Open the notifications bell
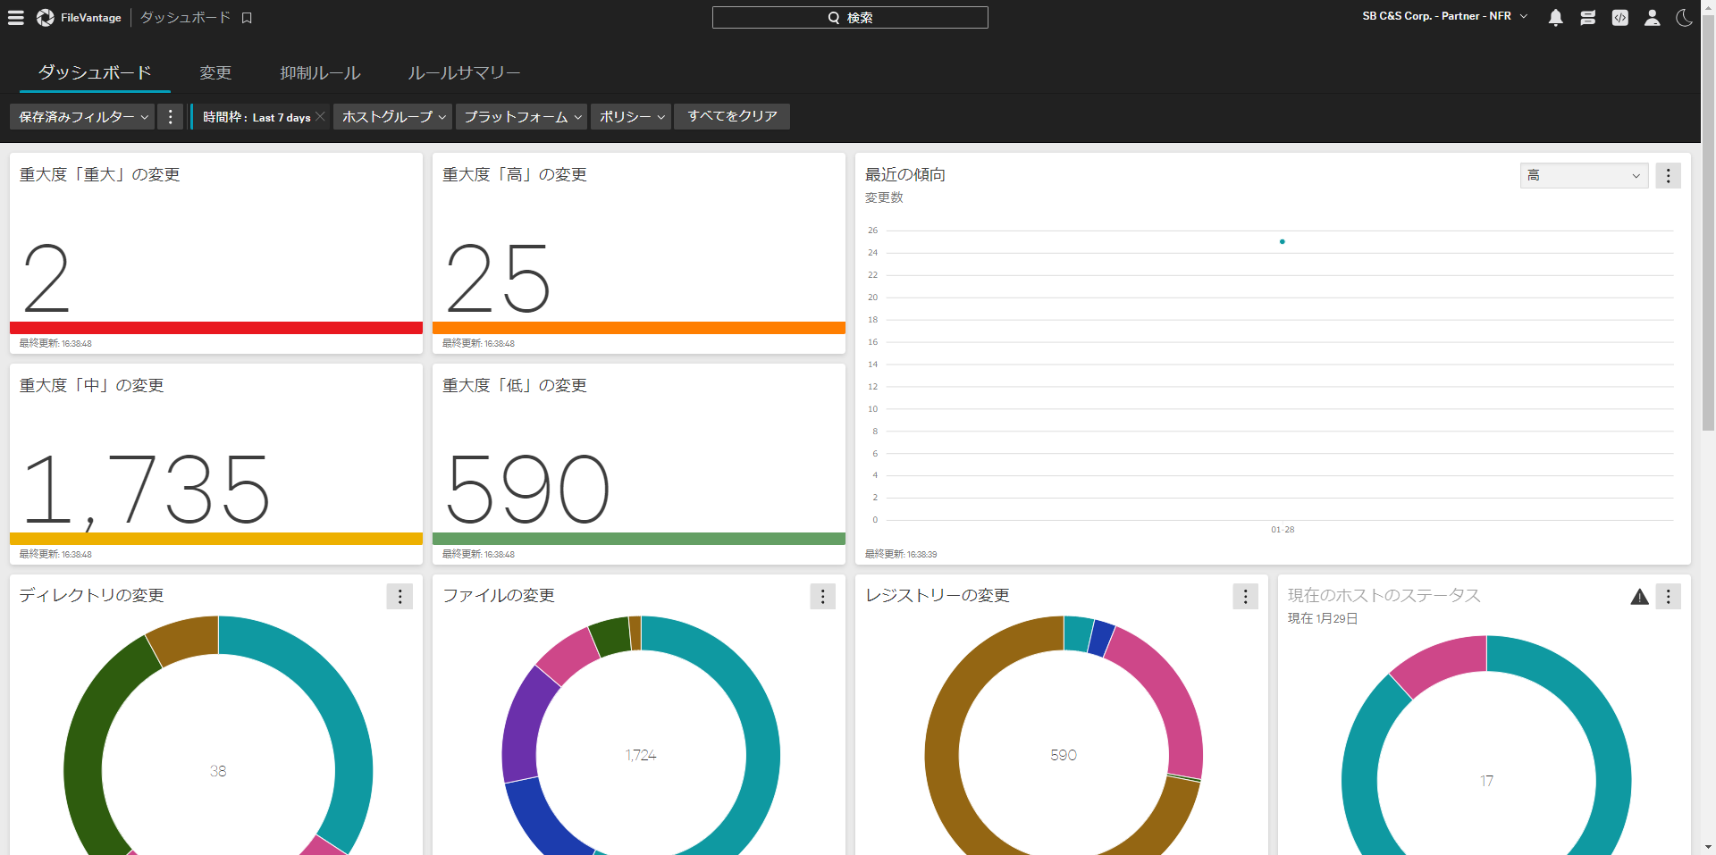Screen dimensions: 1716x855 (x=1555, y=18)
